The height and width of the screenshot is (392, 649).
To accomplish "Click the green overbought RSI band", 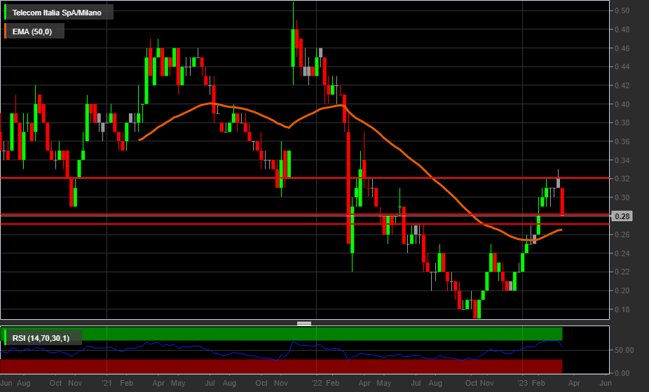I will 282,334.
